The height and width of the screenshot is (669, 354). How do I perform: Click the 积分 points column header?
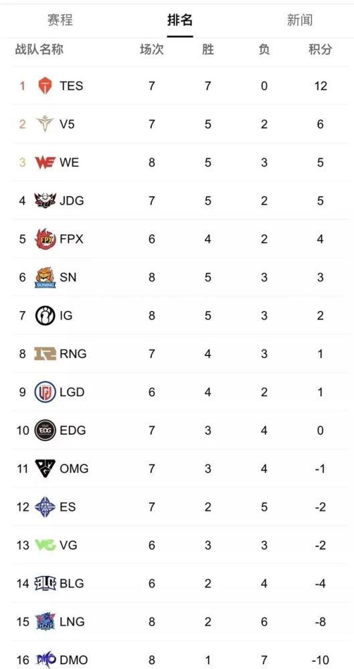(x=321, y=50)
